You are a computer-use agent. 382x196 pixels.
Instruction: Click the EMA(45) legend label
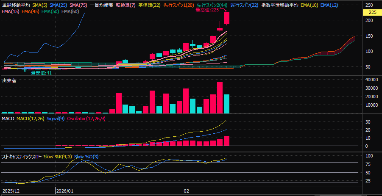click(x=30, y=11)
